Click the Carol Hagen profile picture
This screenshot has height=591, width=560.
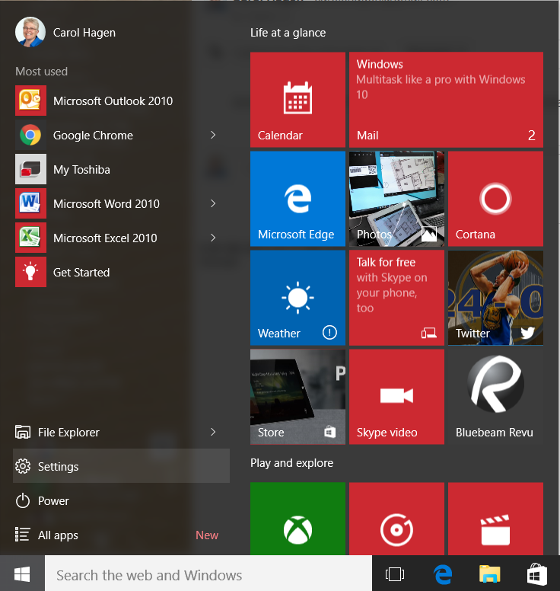point(30,32)
